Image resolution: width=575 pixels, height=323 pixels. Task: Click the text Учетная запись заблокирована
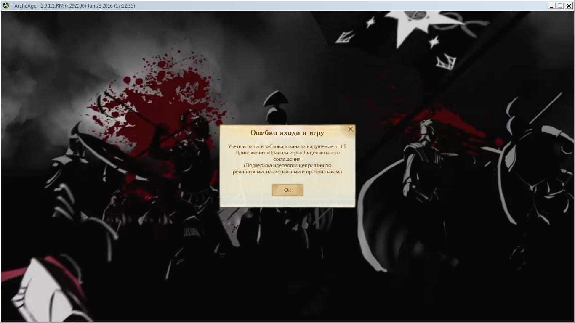pos(261,146)
